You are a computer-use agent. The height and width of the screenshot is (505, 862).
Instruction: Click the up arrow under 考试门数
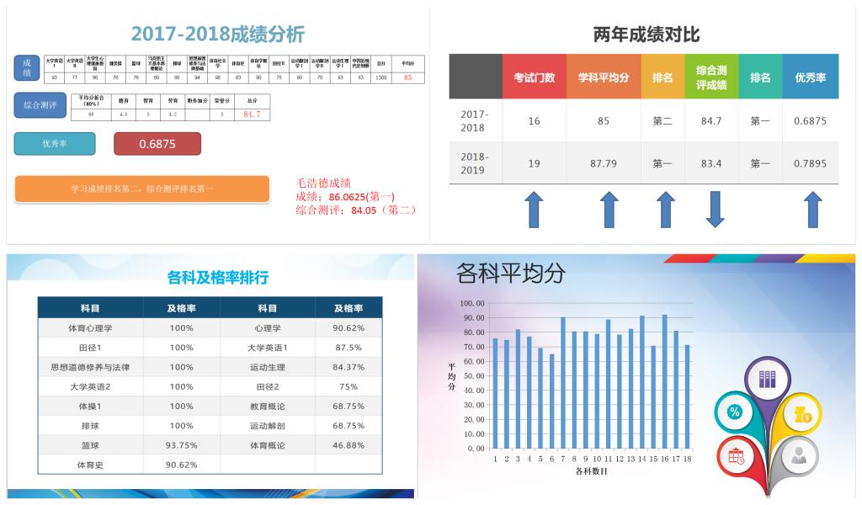click(534, 210)
